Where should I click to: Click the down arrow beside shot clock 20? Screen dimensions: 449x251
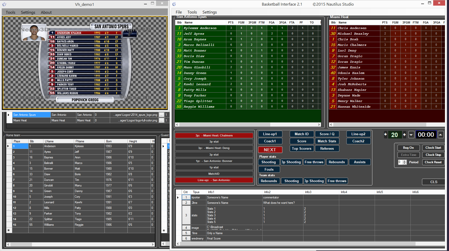coord(385,134)
